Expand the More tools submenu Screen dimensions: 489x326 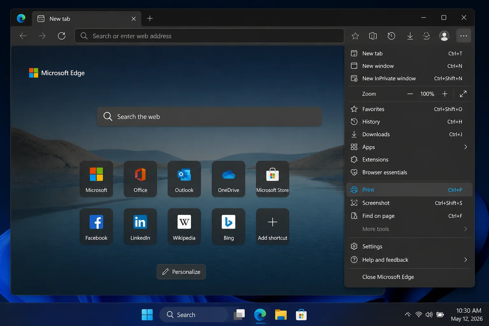click(x=409, y=229)
